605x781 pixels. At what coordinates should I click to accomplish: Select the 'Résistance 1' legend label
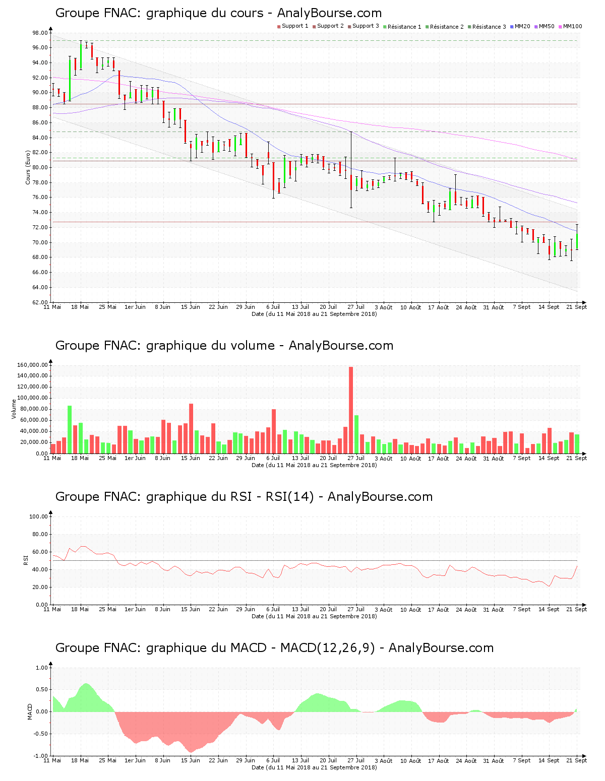point(404,27)
